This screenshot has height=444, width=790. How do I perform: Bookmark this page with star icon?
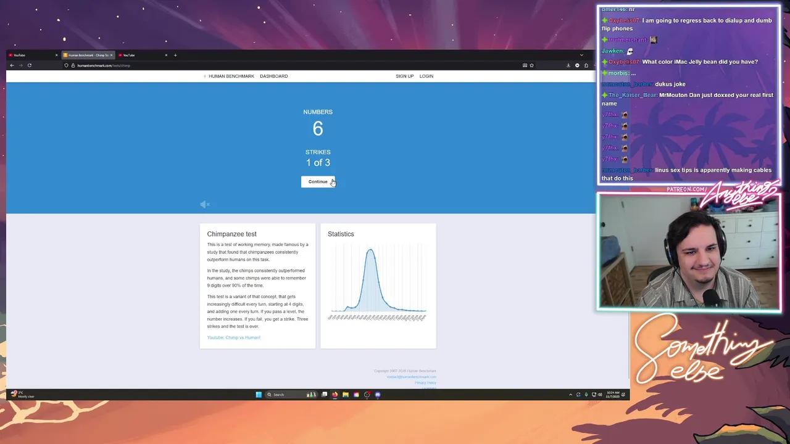531,65
